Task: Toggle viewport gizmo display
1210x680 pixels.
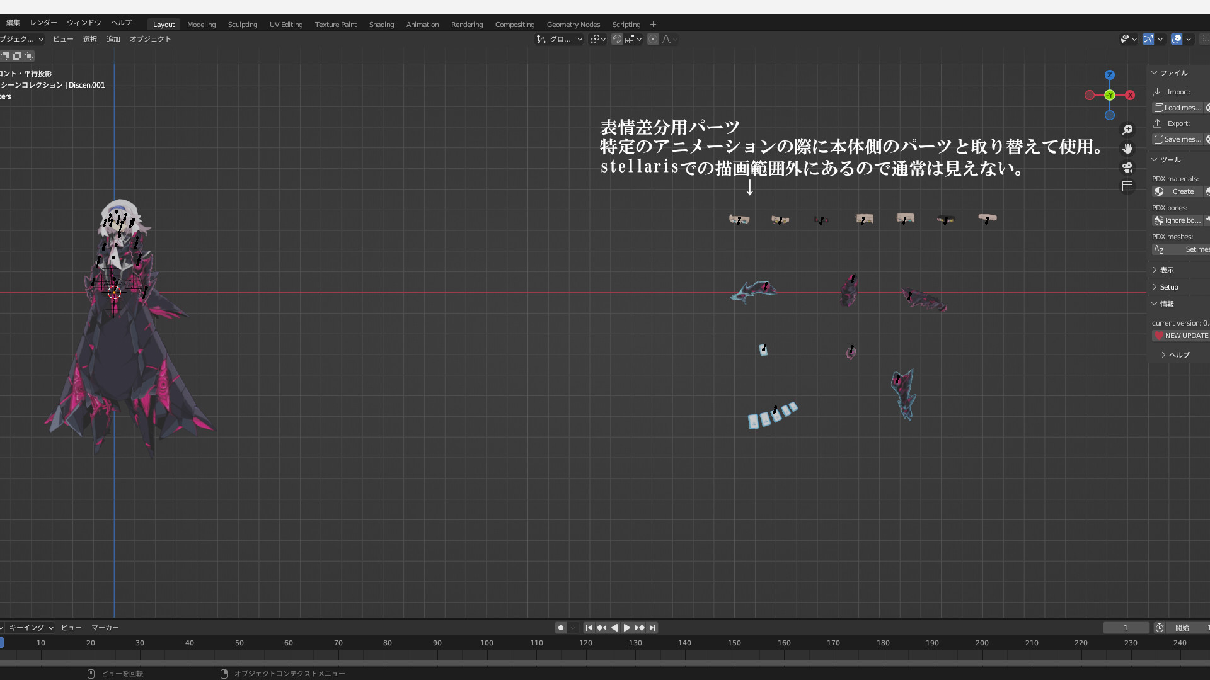Action: 1148,39
